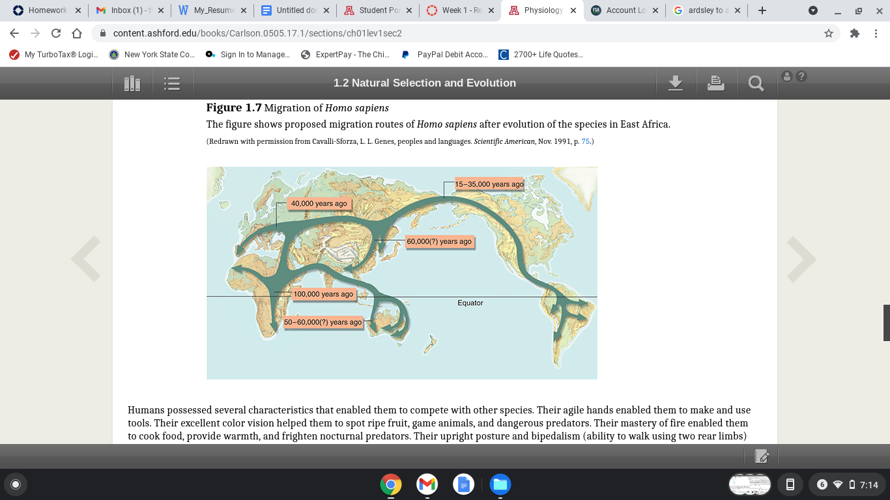This screenshot has width=890, height=500.
Task: Click the '1.2 Natural Selection and Evolution' heading
Action: [x=425, y=83]
